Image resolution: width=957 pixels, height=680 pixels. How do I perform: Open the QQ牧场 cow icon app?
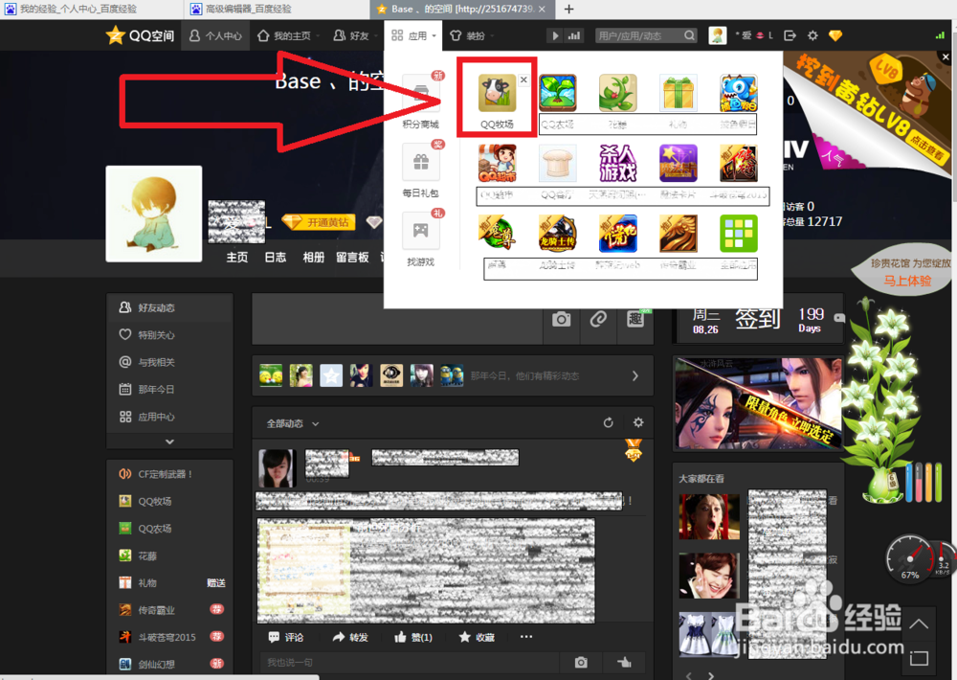click(497, 94)
